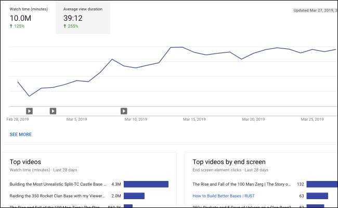Click the 132 end screen clicks bar
338x208 pixels.
[x=321, y=184]
